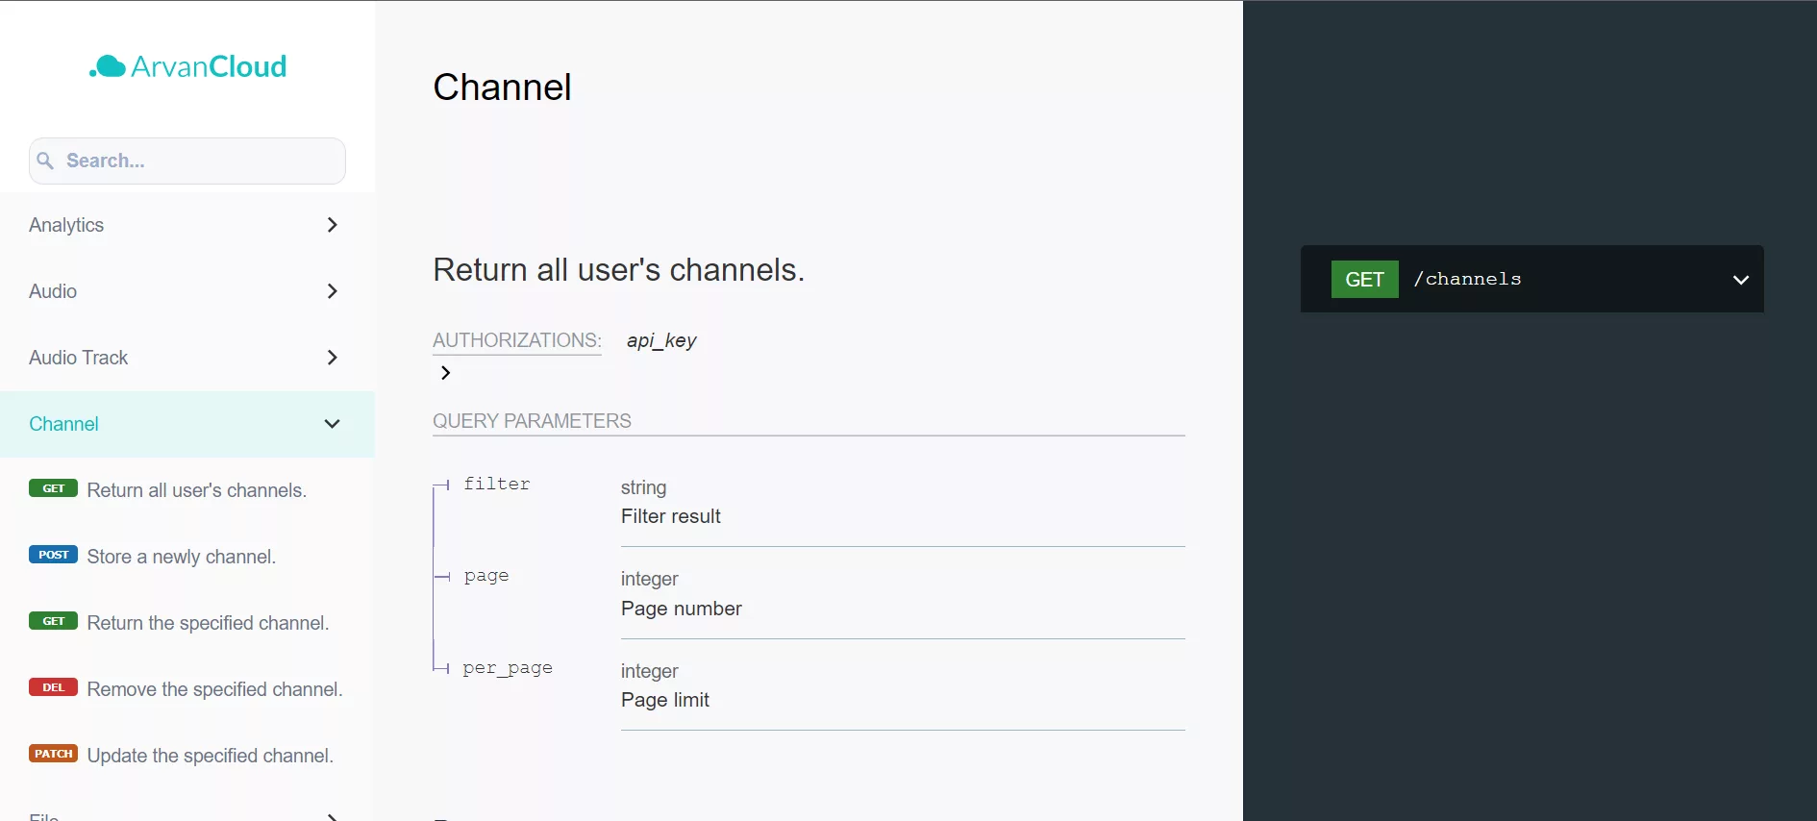Expand the Audio Track section chevron
This screenshot has height=821, width=1817.
[332, 358]
